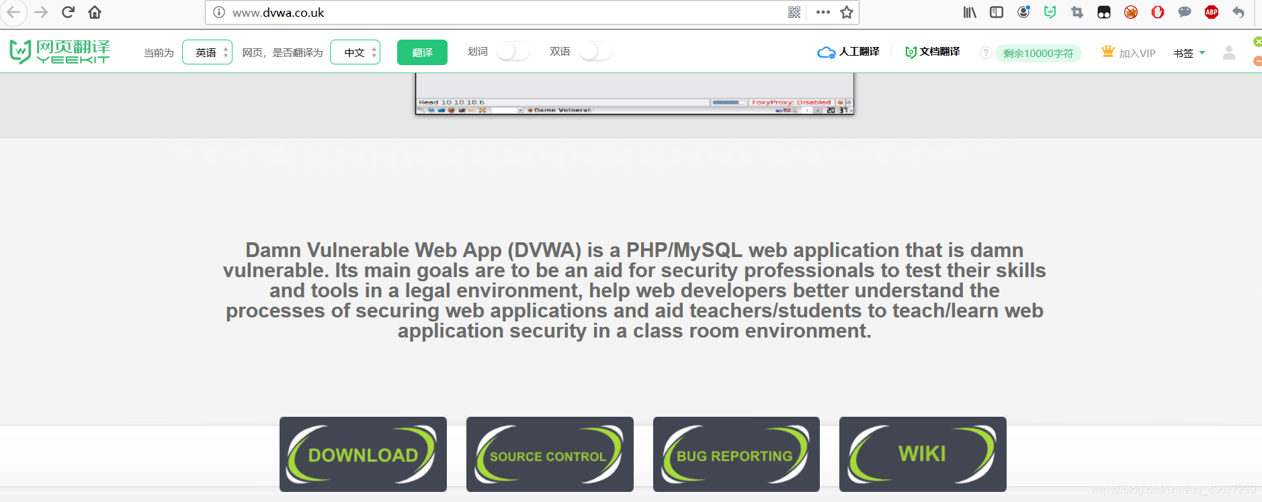This screenshot has width=1262, height=502.
Task: Click the help question mark icon
Action: point(986,53)
